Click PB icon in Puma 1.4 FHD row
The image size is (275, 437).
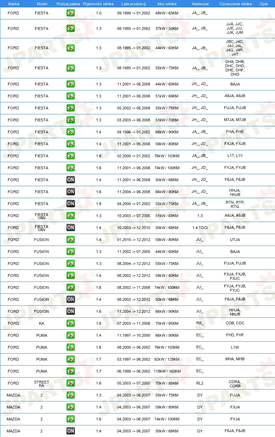click(x=71, y=335)
